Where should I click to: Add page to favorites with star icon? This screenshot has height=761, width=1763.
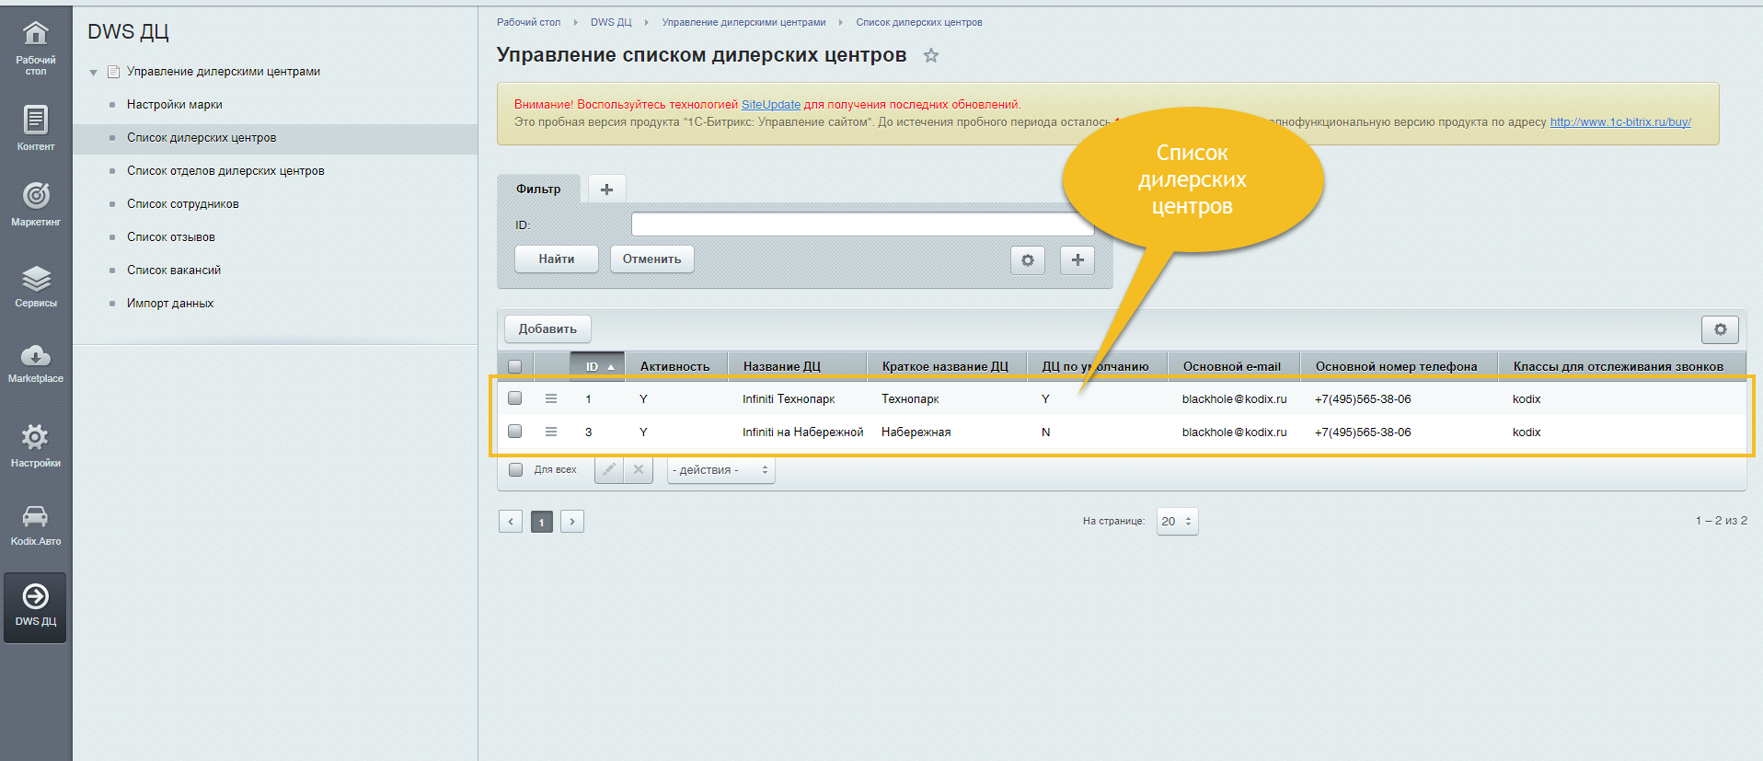coord(931,55)
